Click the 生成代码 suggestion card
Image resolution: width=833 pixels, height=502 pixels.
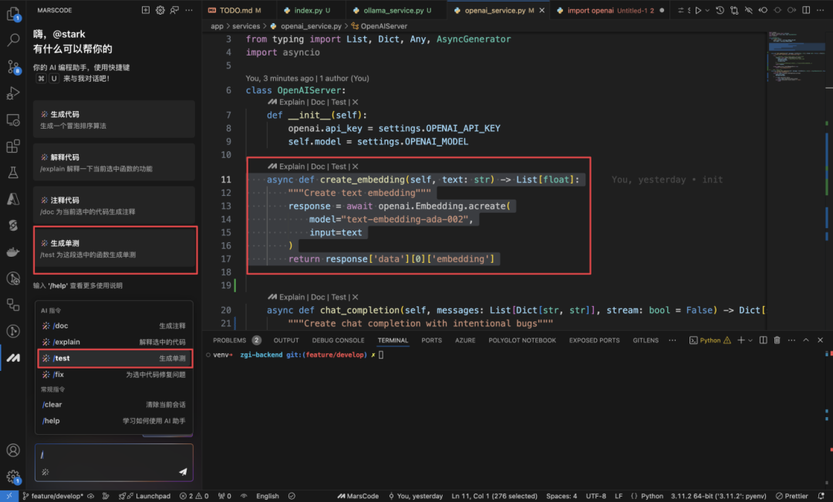click(114, 120)
